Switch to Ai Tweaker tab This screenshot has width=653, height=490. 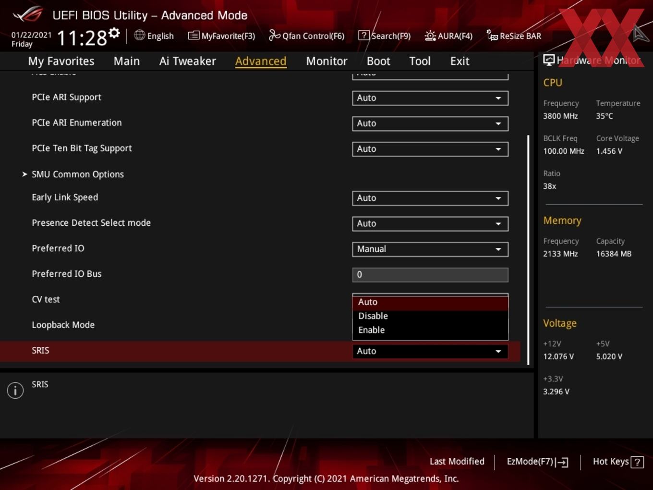tap(188, 61)
